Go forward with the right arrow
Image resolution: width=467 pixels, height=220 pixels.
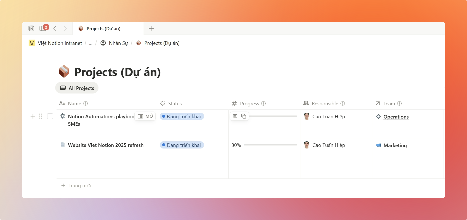pyautogui.click(x=65, y=28)
